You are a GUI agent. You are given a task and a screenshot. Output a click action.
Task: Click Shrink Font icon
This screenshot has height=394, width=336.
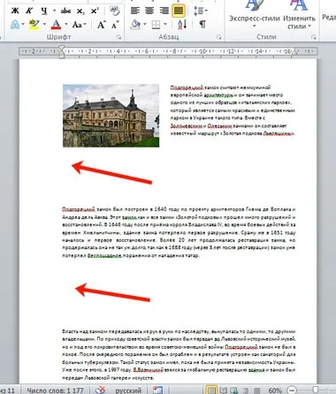point(115,25)
